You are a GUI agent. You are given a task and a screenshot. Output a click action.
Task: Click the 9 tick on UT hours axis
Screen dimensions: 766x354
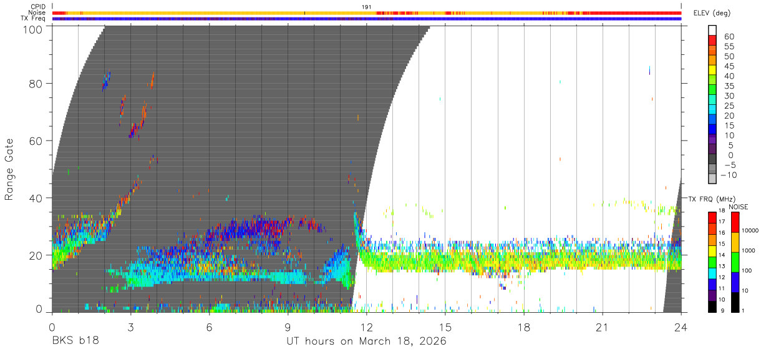tap(288, 327)
